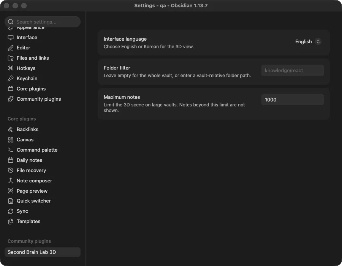Click the Sync arrows icon
This screenshot has height=266, width=342.
coord(11,211)
